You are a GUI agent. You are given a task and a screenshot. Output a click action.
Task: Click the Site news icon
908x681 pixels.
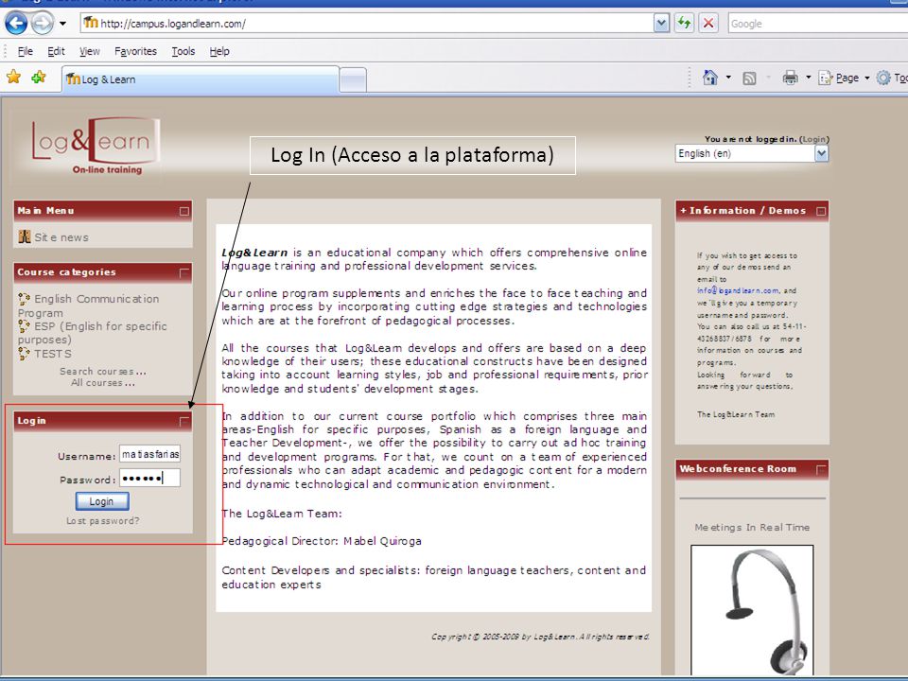point(25,236)
